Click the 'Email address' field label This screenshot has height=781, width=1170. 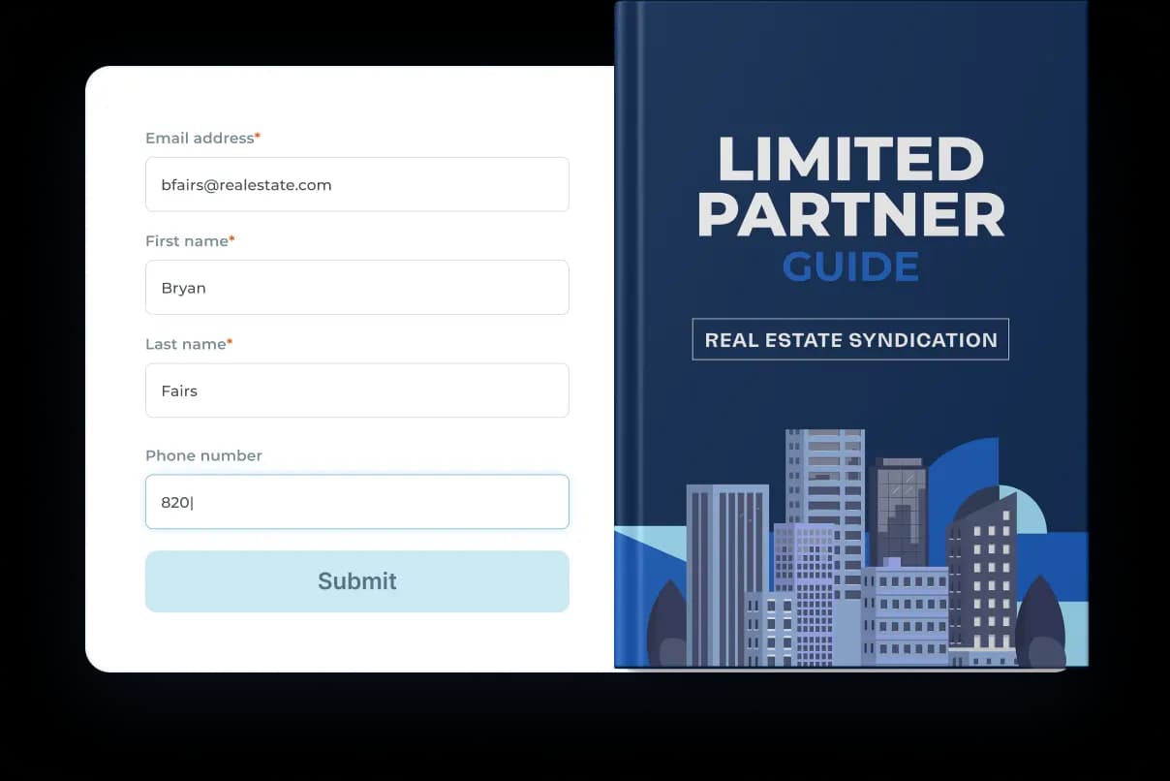pyautogui.click(x=199, y=139)
